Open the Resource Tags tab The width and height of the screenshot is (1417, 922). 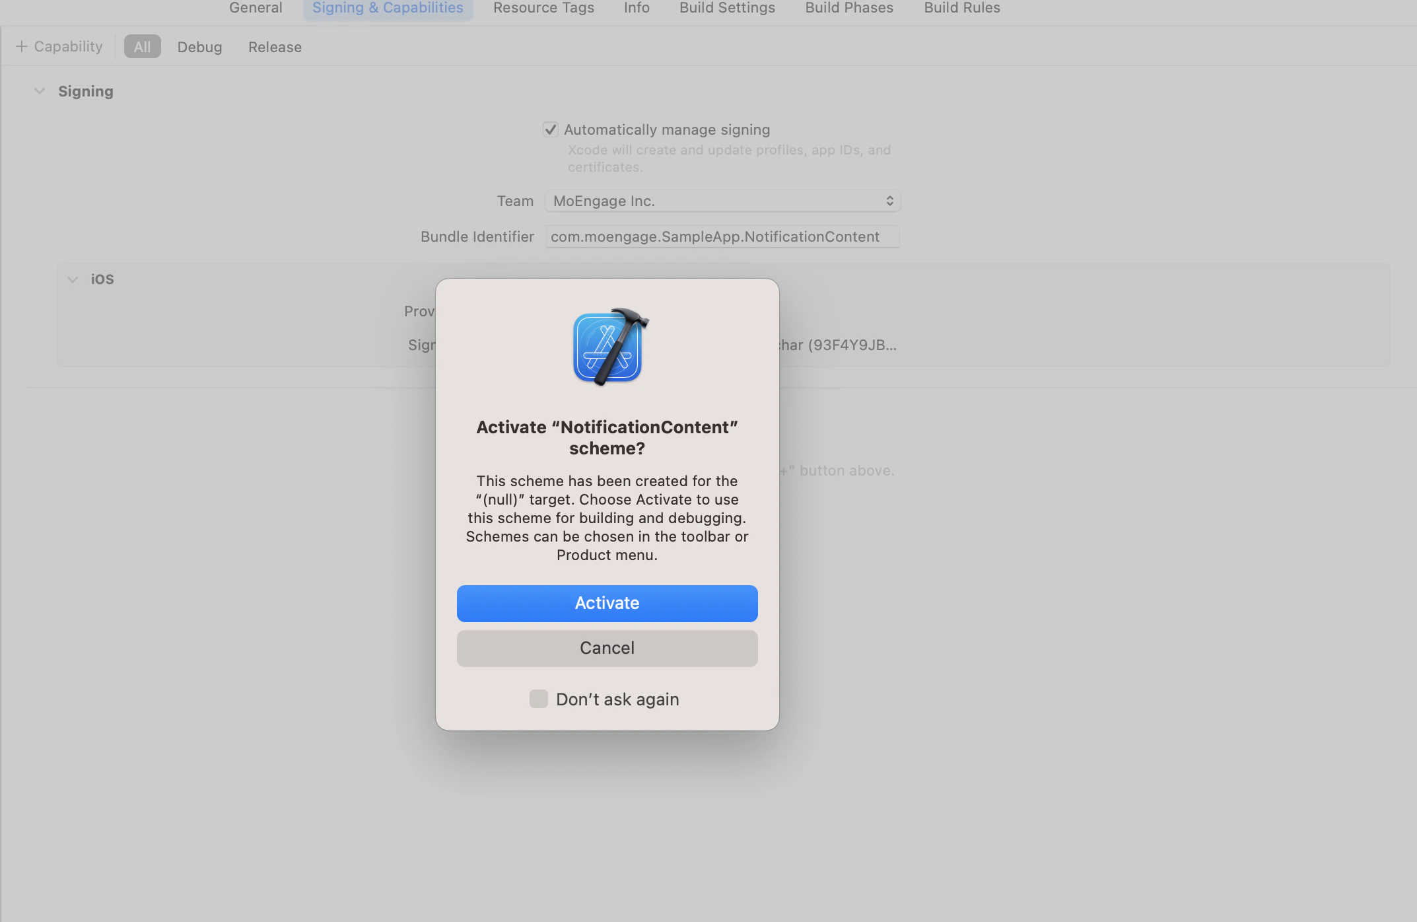(543, 8)
